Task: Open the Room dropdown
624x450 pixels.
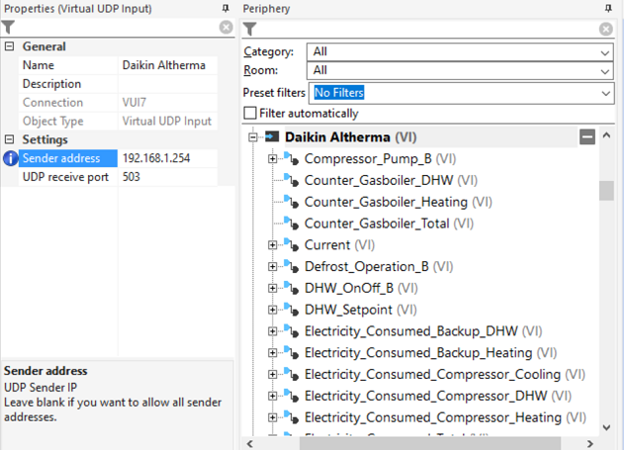Action: point(605,71)
